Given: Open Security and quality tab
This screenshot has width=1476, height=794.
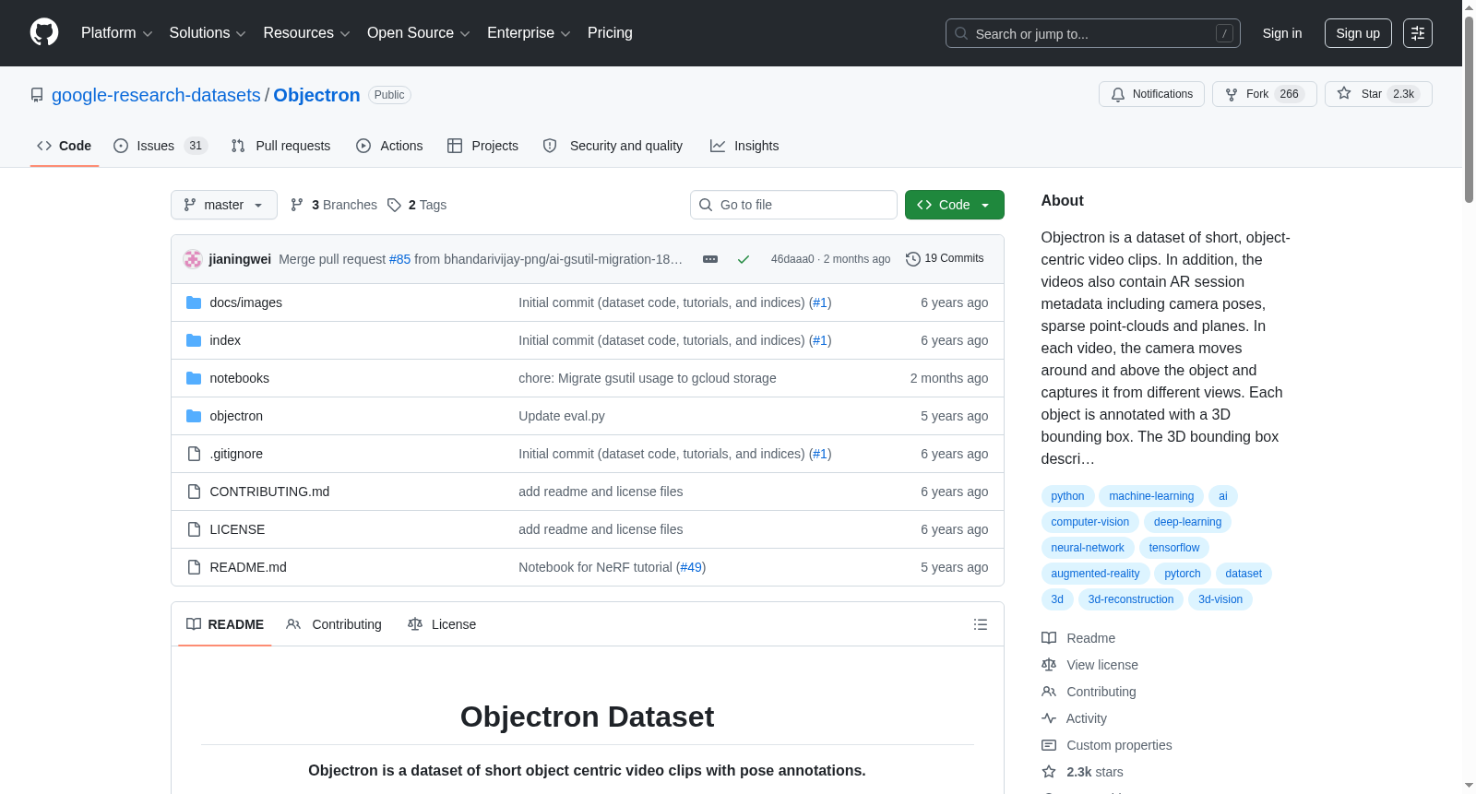Looking at the screenshot, I should coord(613,146).
